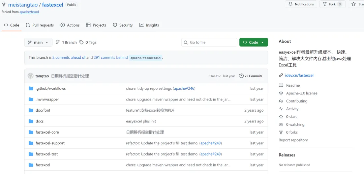Viewport: 364px width, 174px height.
Task: Click the Apache-2.0 license scale icon
Action: click(281, 93)
